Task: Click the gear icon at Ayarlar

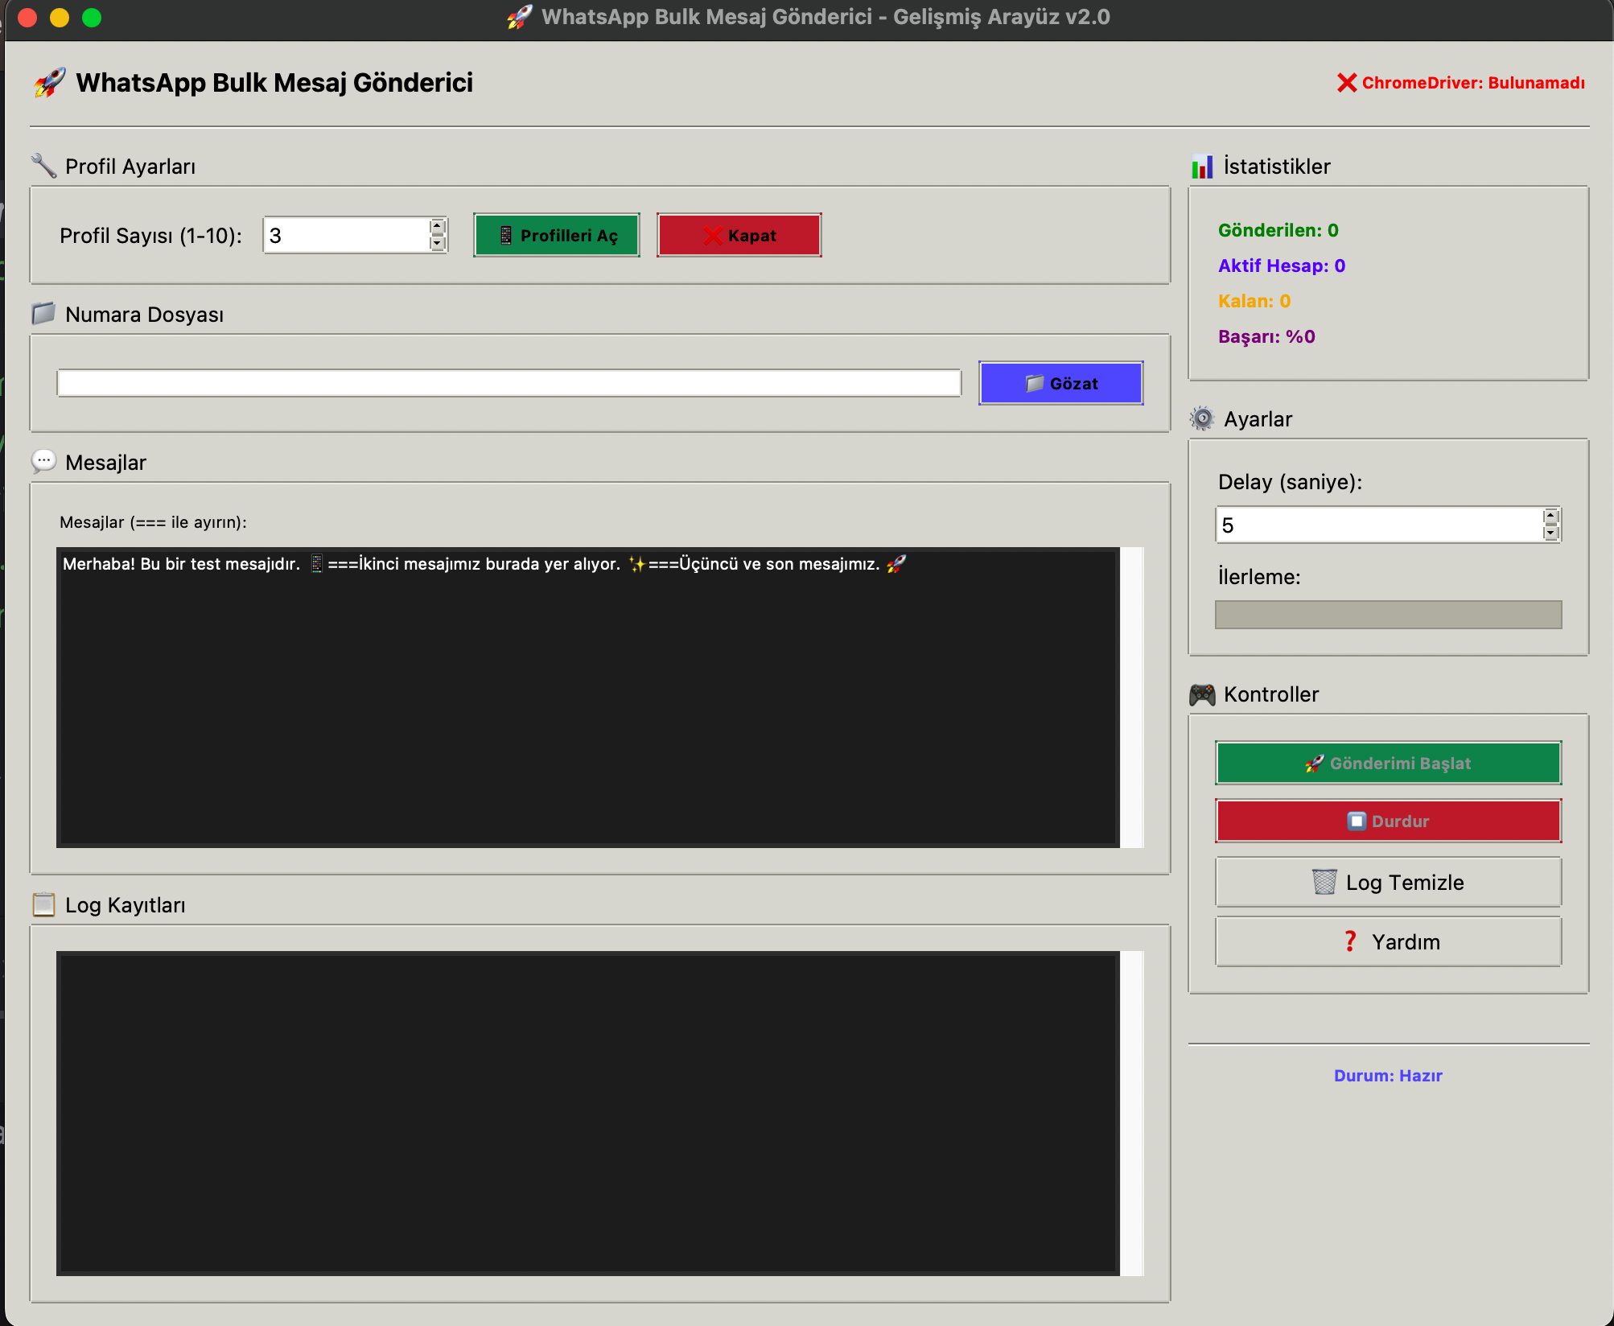Action: tap(1202, 418)
